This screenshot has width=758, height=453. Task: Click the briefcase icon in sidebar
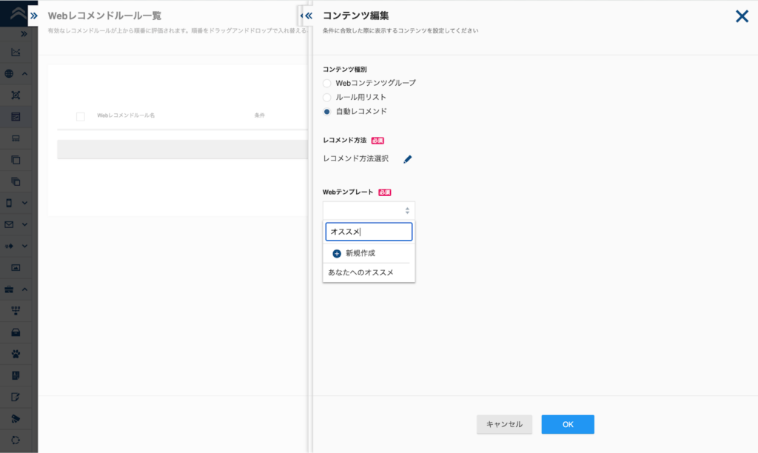click(x=10, y=289)
